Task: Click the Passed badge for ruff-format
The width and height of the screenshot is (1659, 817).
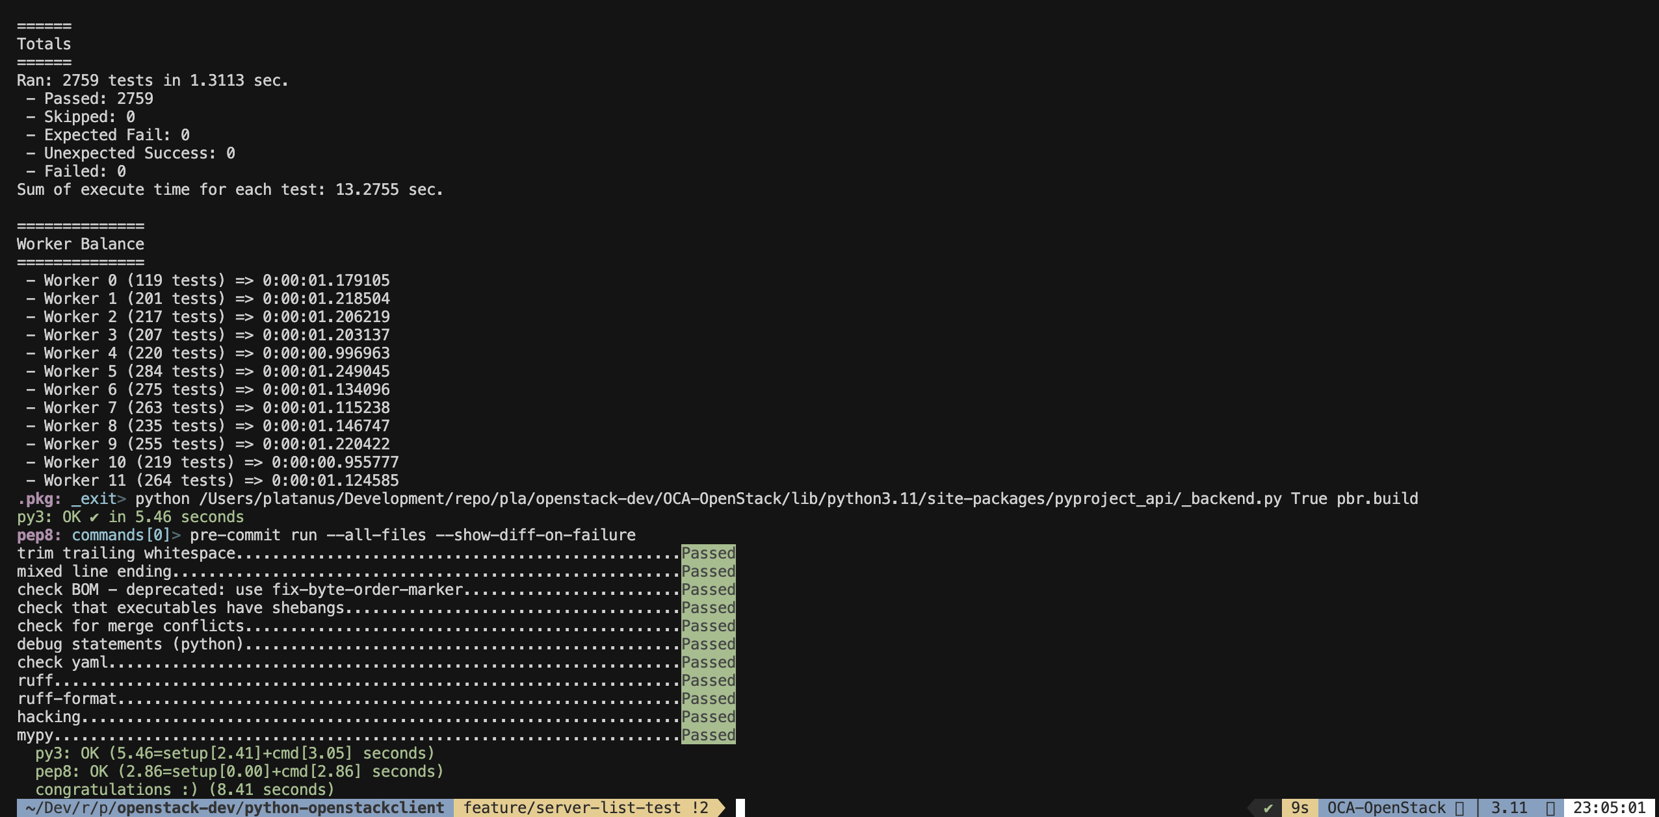Action: click(x=708, y=699)
